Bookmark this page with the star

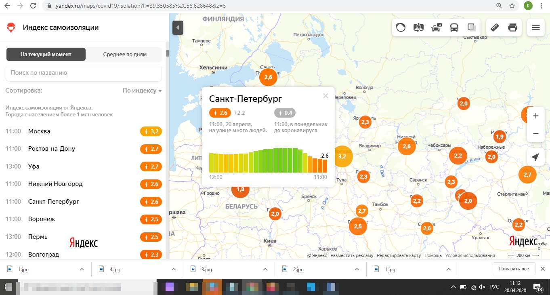point(512,6)
